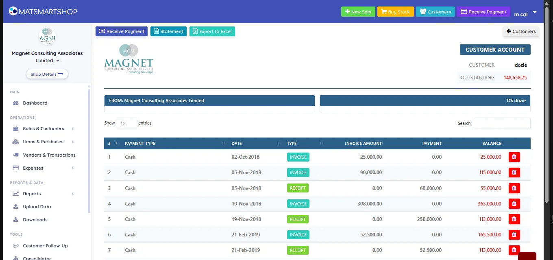Image resolution: width=553 pixels, height=260 pixels.
Task: Delete row 4 invoice of 308,000.00
Action: coord(514,203)
